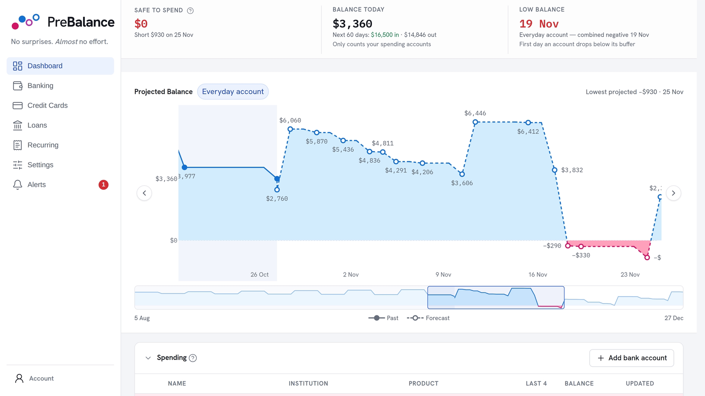Screen dimensions: 705x396
Task: Click the BALANCE column header
Action: [579, 384]
